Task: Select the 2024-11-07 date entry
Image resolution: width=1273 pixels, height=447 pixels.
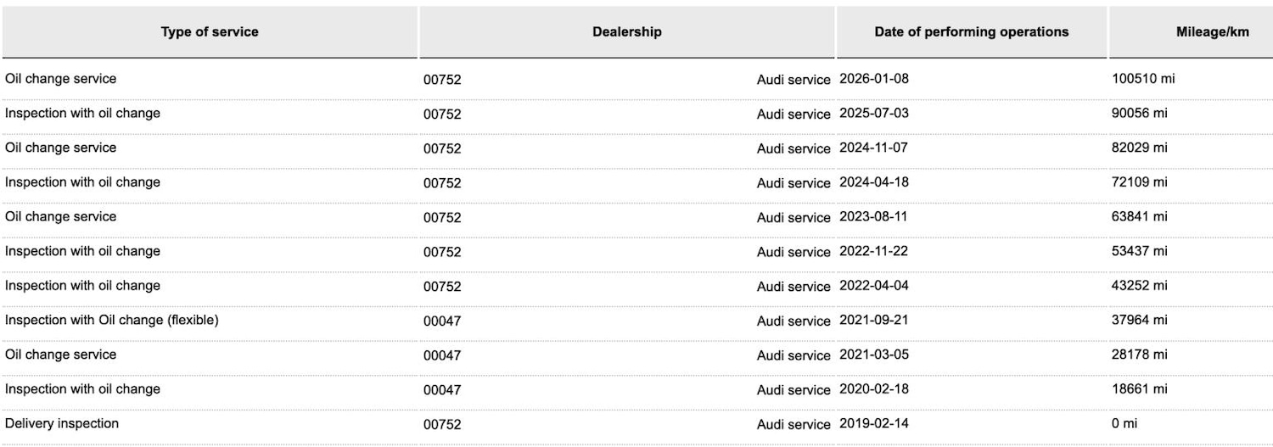Action: pos(873,148)
